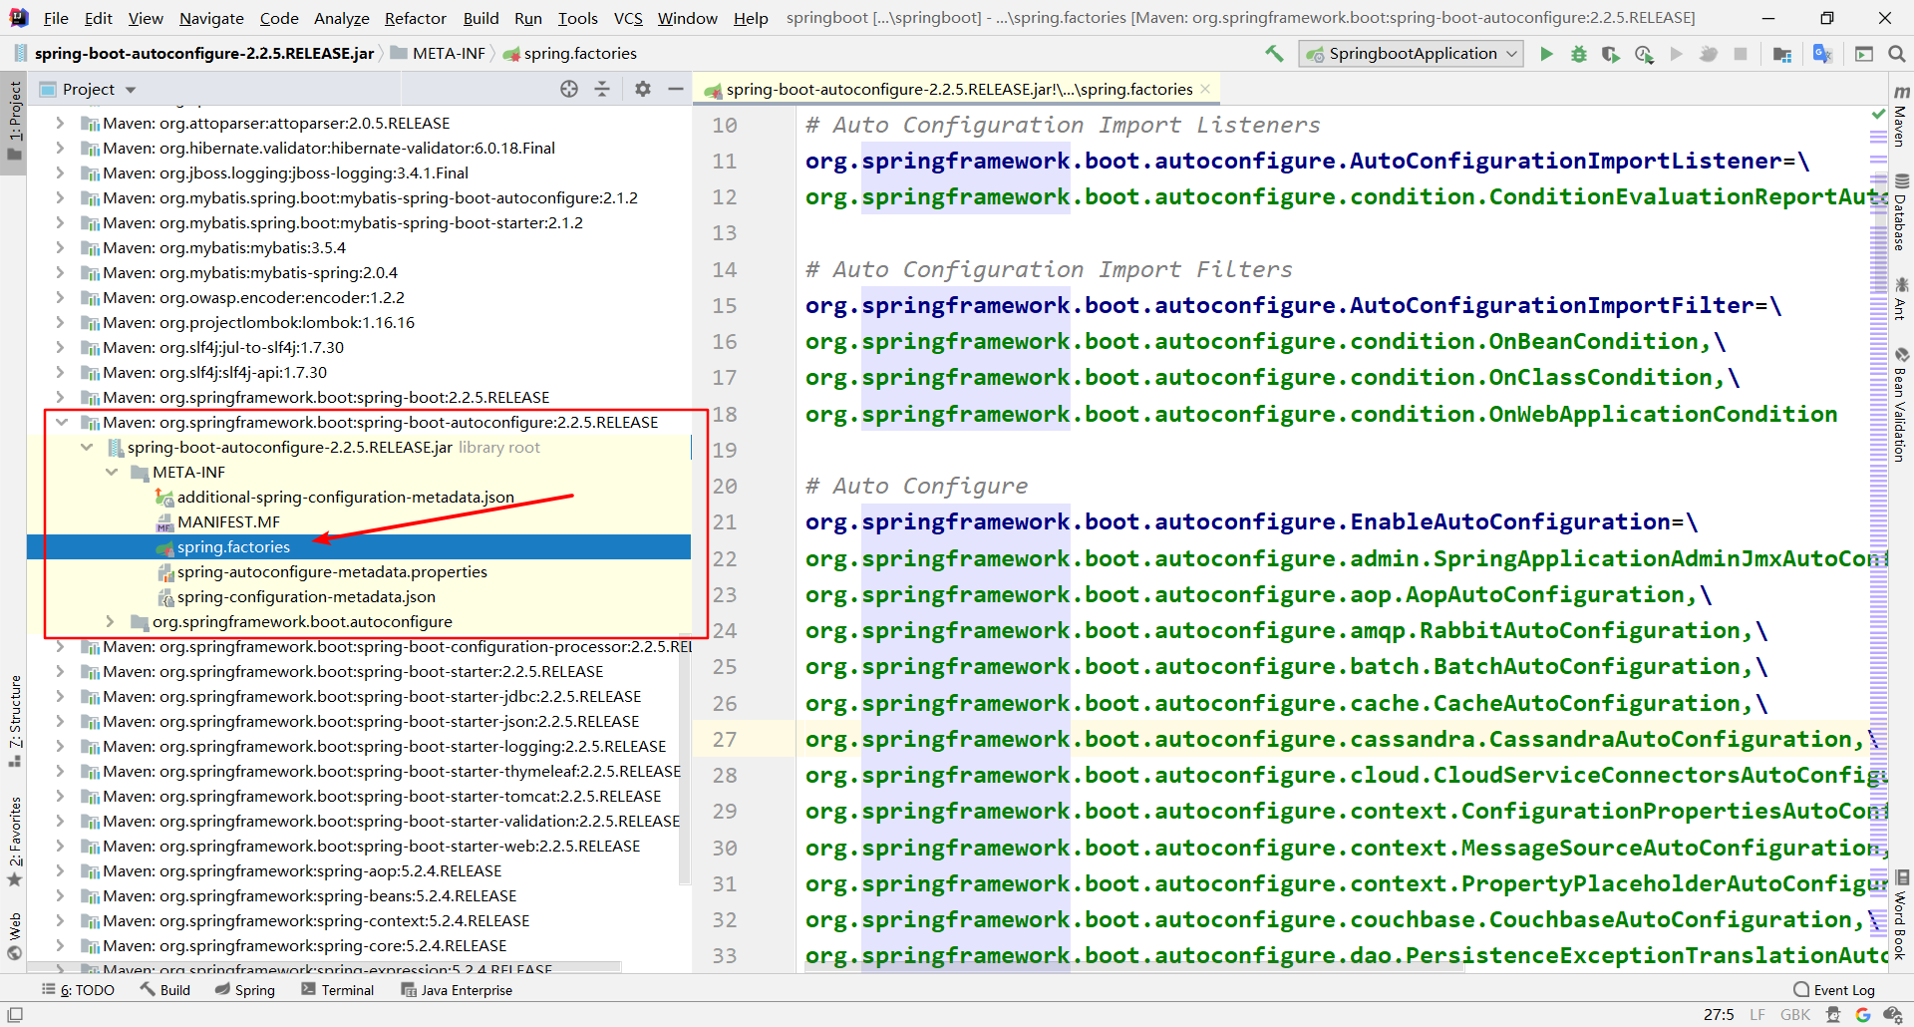Open the 6: TODO tool window
The height and width of the screenshot is (1027, 1914).
[79, 990]
